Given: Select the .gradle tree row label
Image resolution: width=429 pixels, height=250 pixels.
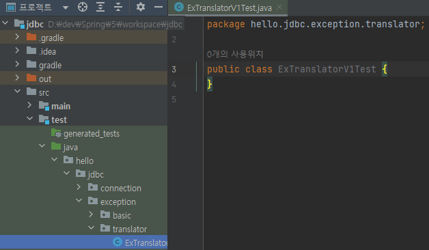Looking at the screenshot, I should coord(51,38).
